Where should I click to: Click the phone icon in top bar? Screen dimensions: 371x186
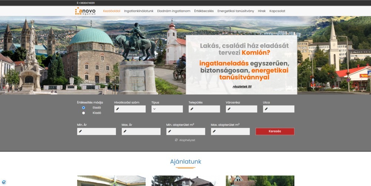78,3
